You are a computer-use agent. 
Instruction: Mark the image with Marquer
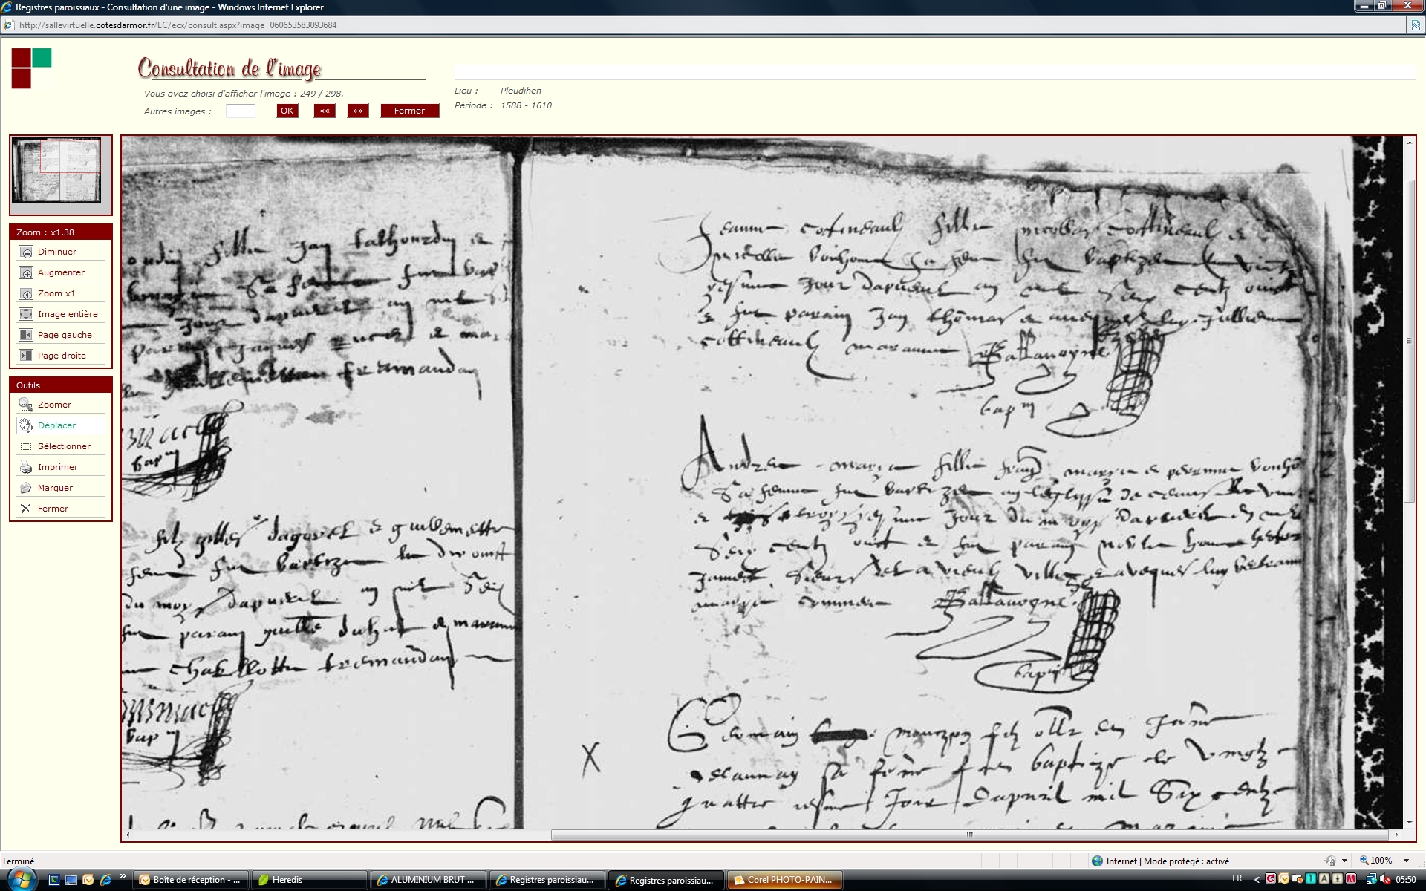[x=26, y=489]
